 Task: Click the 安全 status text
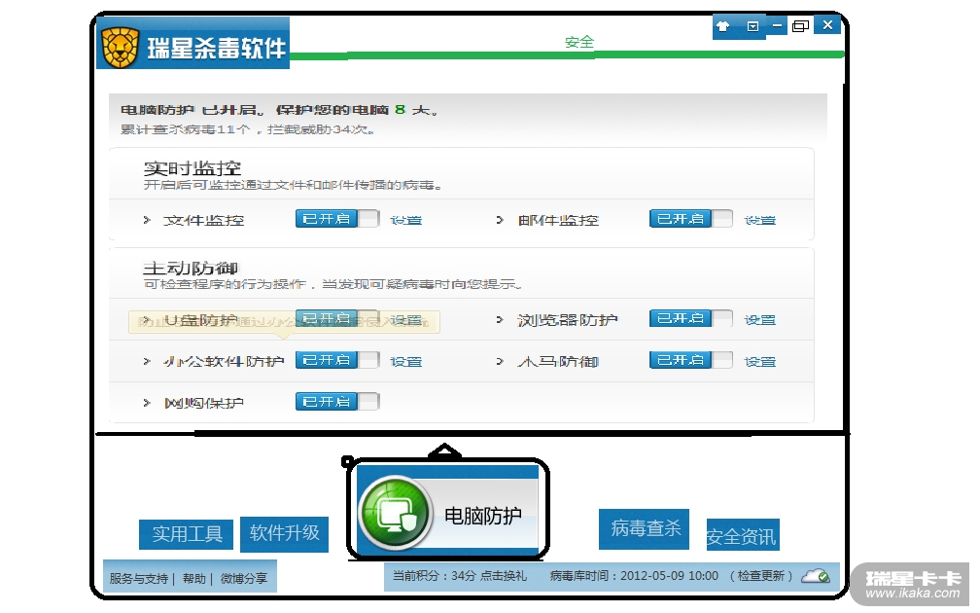pyautogui.click(x=579, y=42)
